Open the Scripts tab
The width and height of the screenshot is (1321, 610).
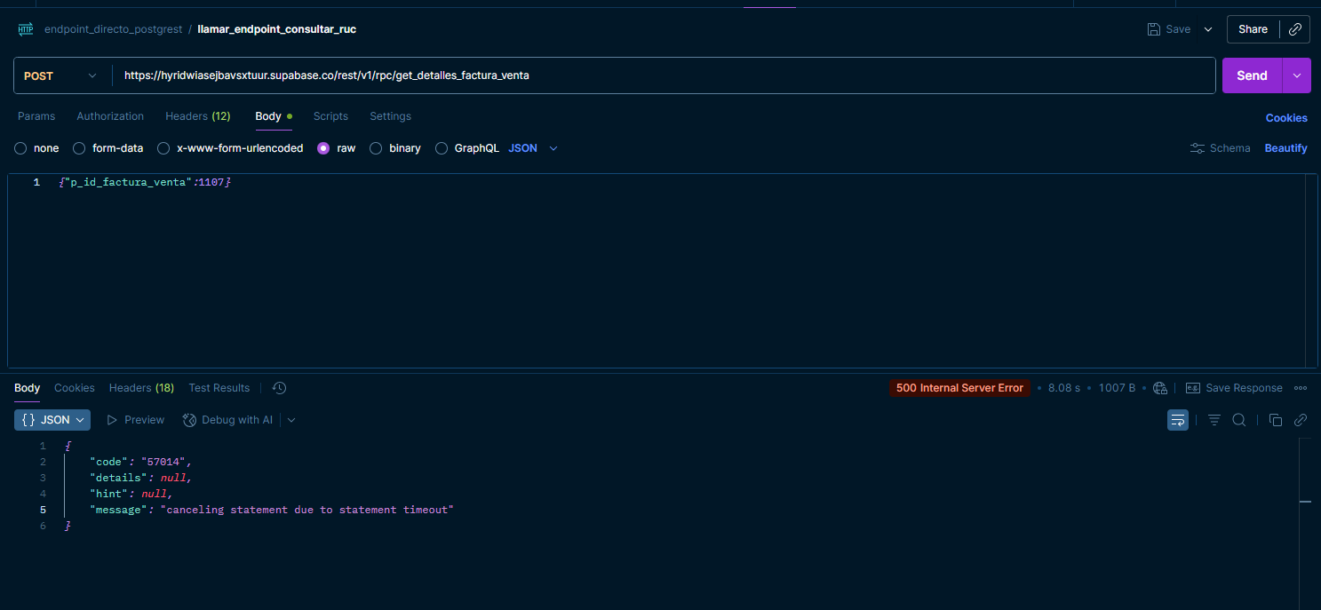coord(330,116)
